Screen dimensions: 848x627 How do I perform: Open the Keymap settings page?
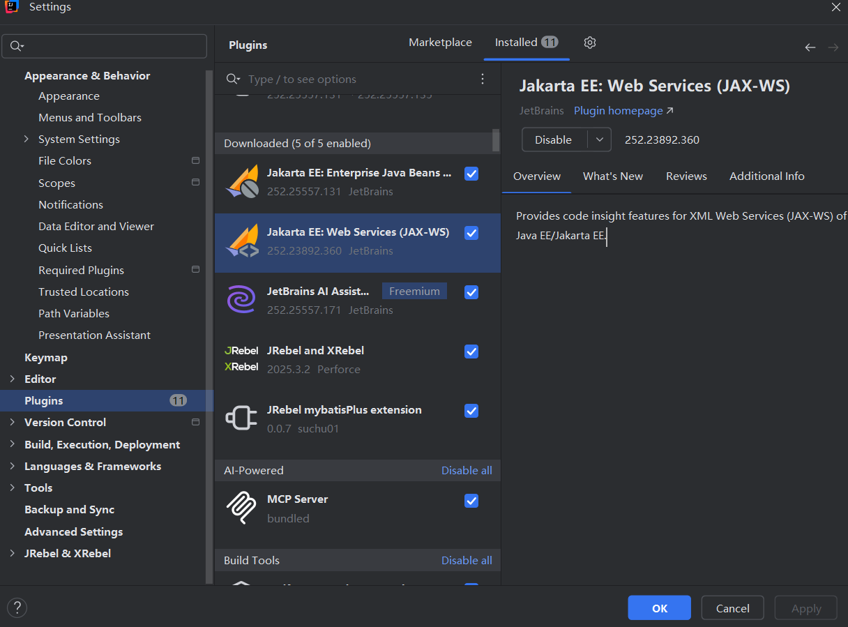pos(46,357)
